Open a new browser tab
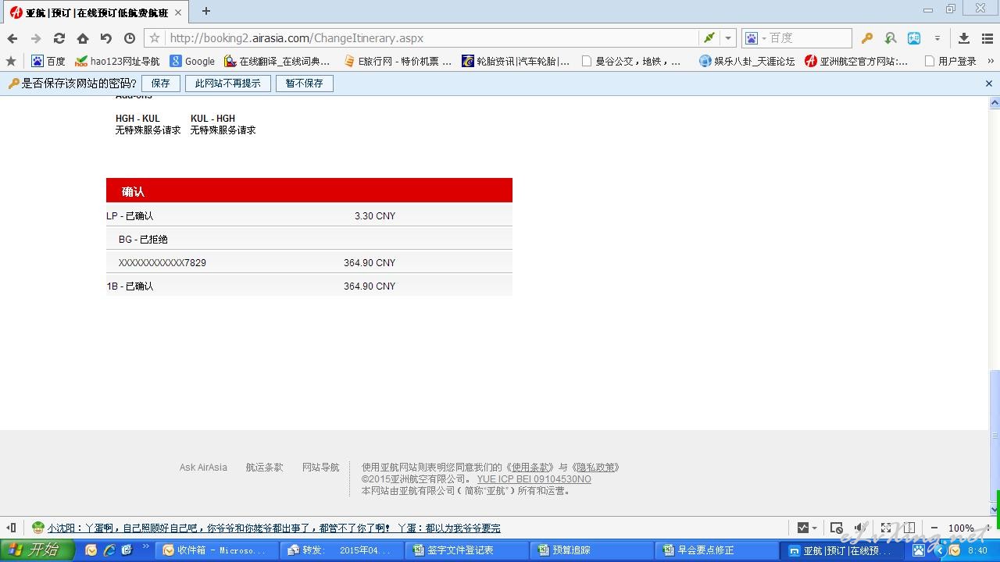 [x=206, y=11]
